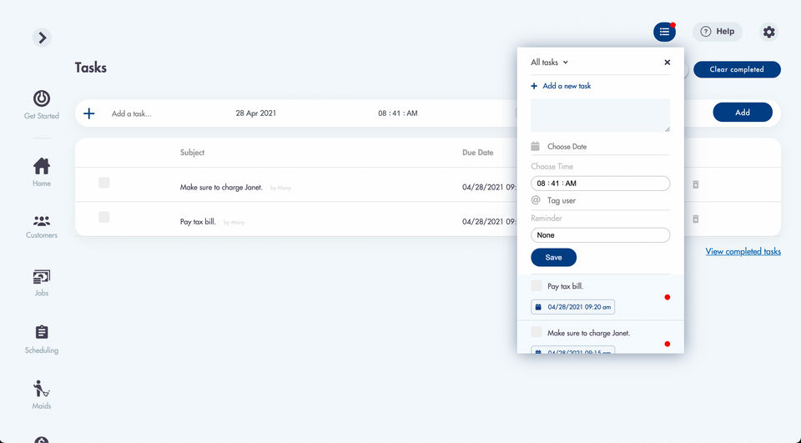Focus the Add a task input
The height and width of the screenshot is (443, 801).
point(132,113)
